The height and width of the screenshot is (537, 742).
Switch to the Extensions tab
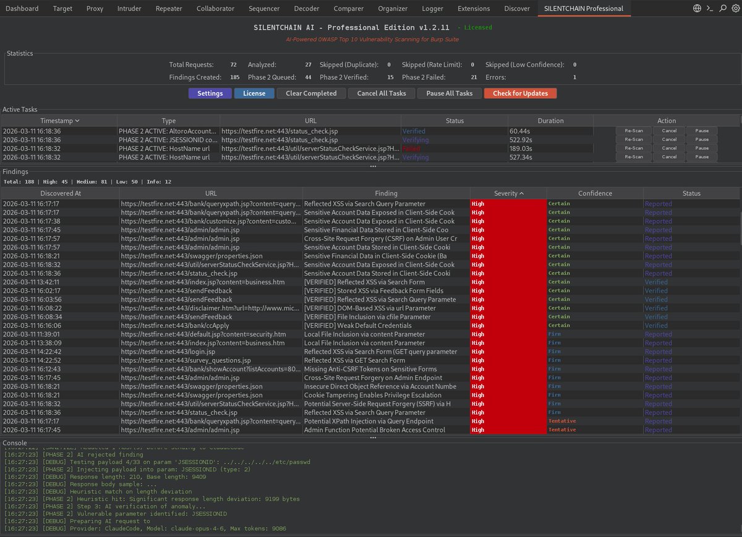474,9
